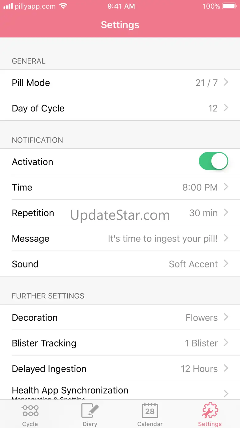Tap the 9:41 AM clock
Viewport: 240px width, 428px height.
(x=121, y=6)
